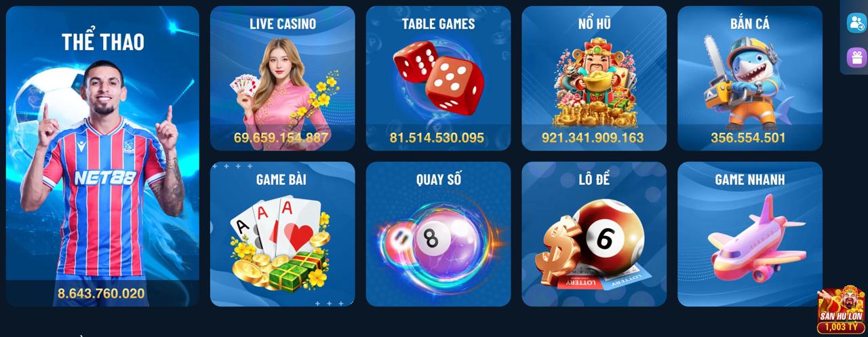The height and width of the screenshot is (337, 868).
Task: Click the sports total 8.643.760.020
Action: click(101, 294)
